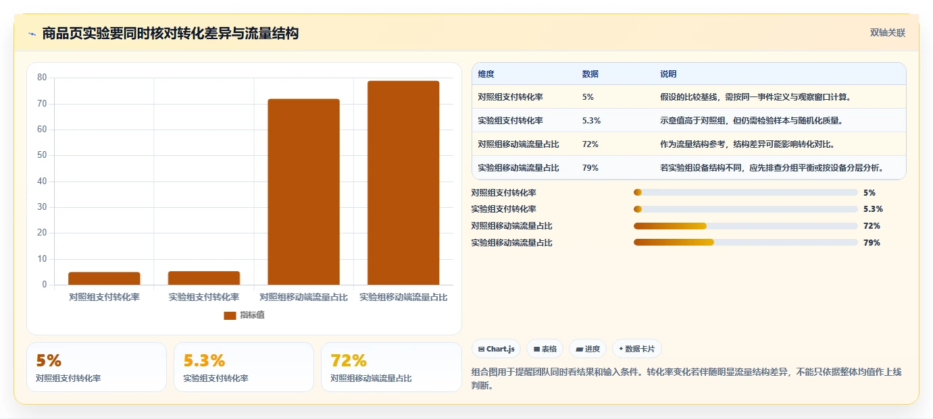Click the 对照组移动端流量占比 bar in chart
This screenshot has width=933, height=419.
click(x=303, y=192)
